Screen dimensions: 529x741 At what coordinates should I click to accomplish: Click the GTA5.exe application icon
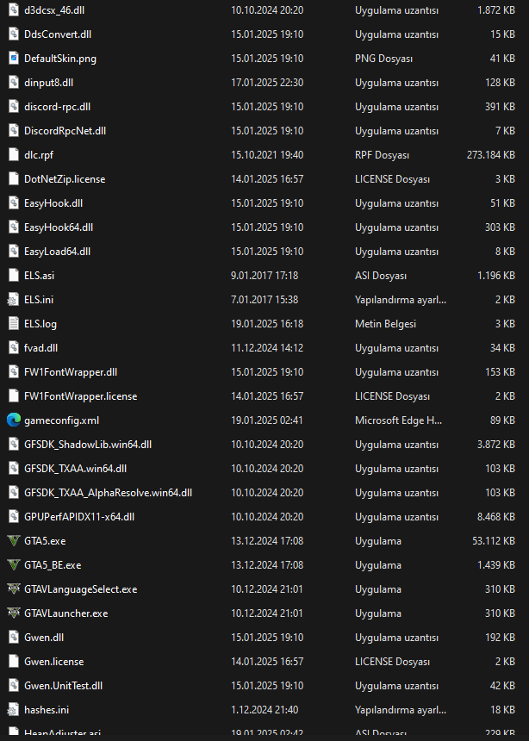[x=13, y=541]
